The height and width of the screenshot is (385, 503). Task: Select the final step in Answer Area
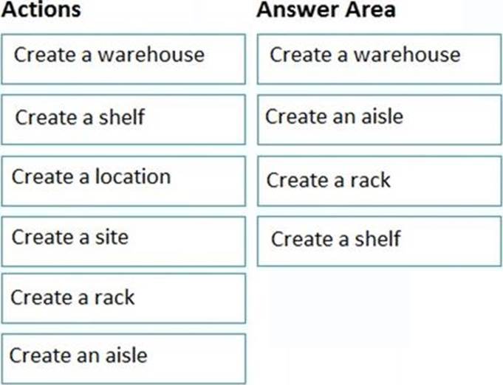(x=379, y=240)
